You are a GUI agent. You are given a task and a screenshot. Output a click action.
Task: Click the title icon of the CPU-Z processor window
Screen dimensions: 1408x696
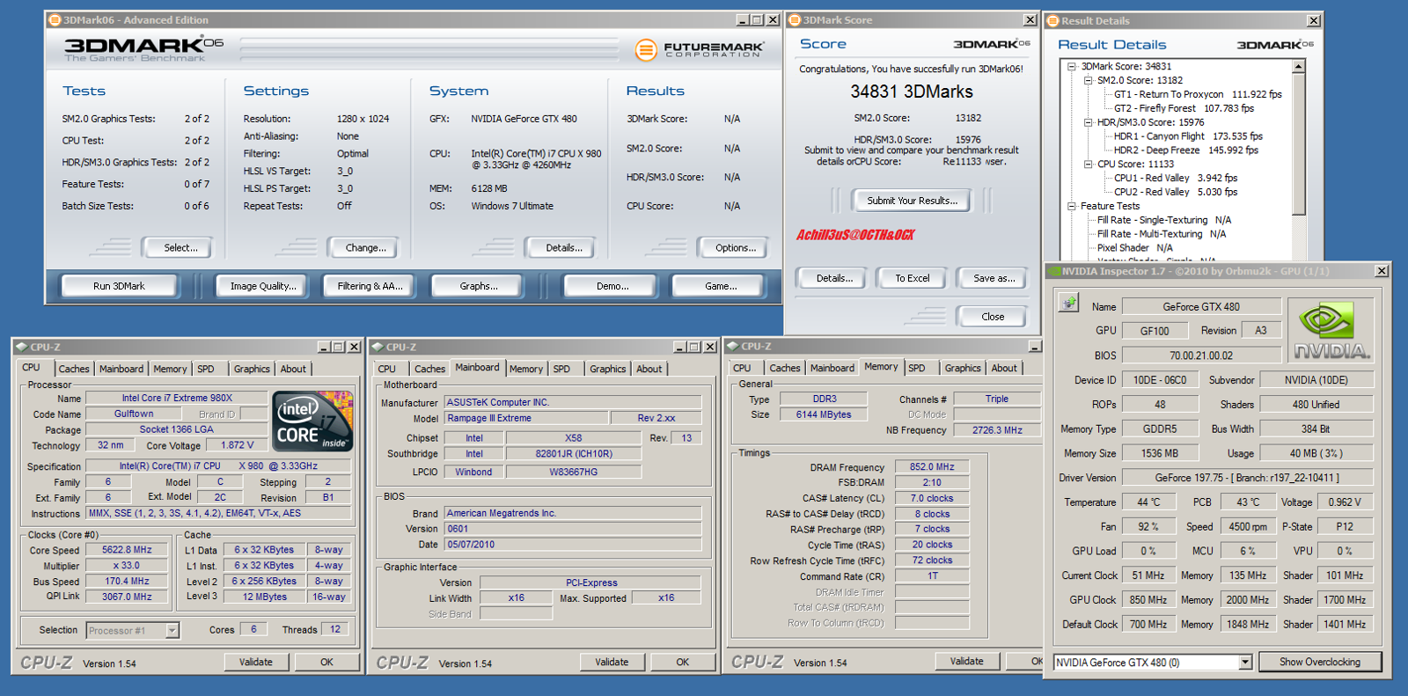pyautogui.click(x=21, y=347)
